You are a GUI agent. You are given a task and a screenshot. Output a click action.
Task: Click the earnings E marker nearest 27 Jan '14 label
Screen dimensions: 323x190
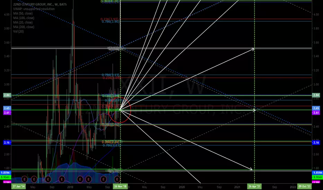(x=25, y=179)
